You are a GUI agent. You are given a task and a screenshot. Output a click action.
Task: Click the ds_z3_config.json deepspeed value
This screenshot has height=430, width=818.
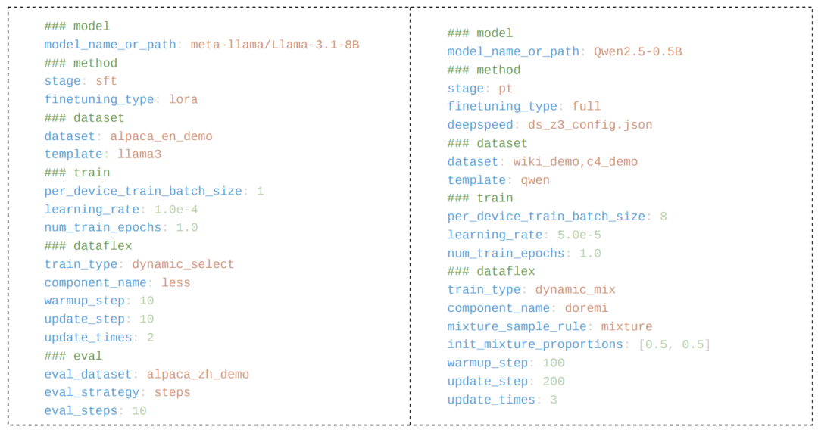pyautogui.click(x=590, y=125)
